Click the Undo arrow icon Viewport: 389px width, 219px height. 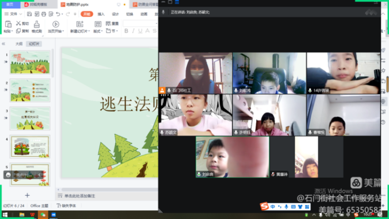click(58, 14)
